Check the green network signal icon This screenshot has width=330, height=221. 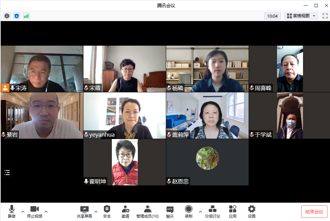click(26, 16)
